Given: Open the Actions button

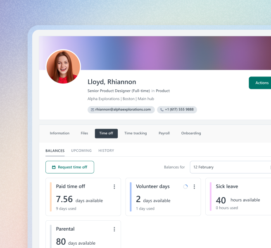Looking at the screenshot, I should (260, 83).
